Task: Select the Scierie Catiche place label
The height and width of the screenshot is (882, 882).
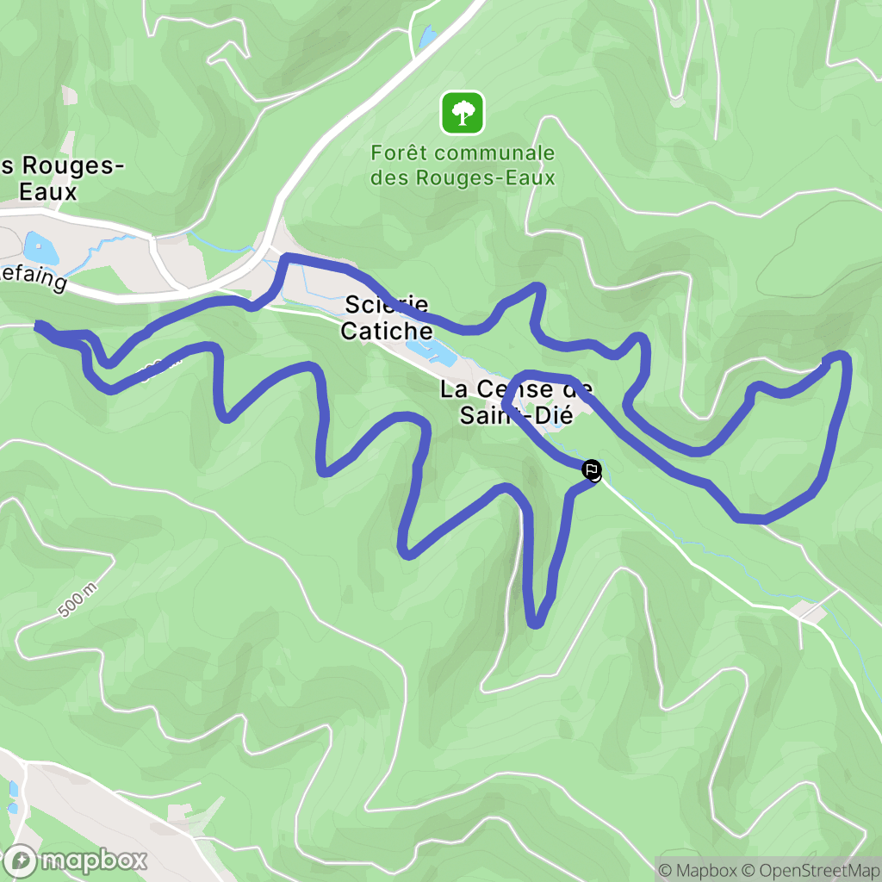Action: click(x=387, y=317)
